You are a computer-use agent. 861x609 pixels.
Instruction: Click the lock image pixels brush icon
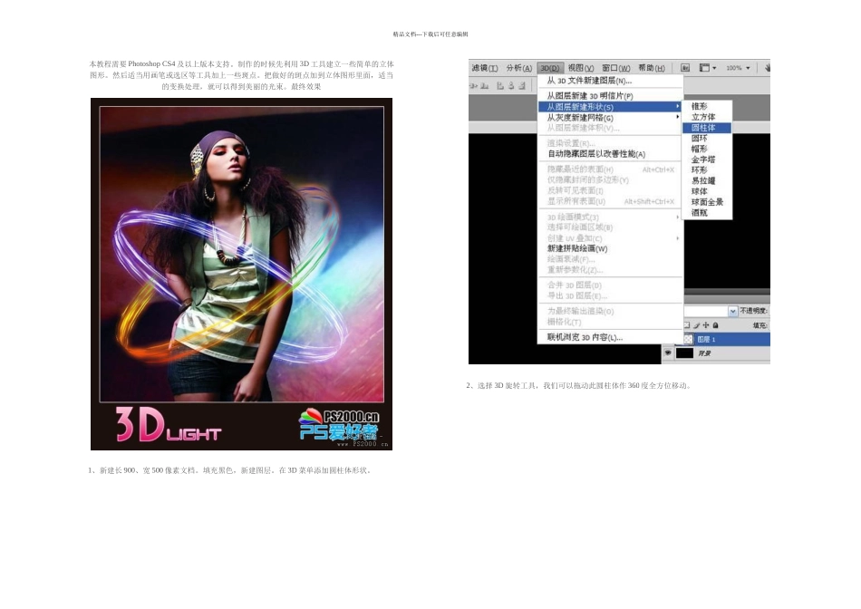[696, 325]
